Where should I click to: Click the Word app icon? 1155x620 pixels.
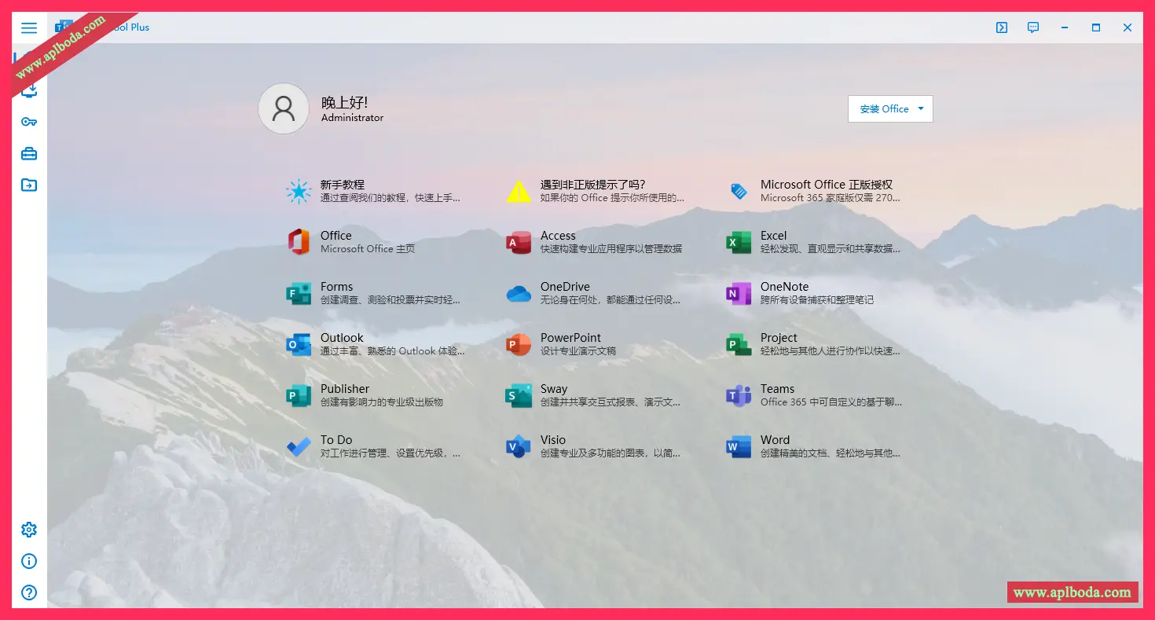739,446
